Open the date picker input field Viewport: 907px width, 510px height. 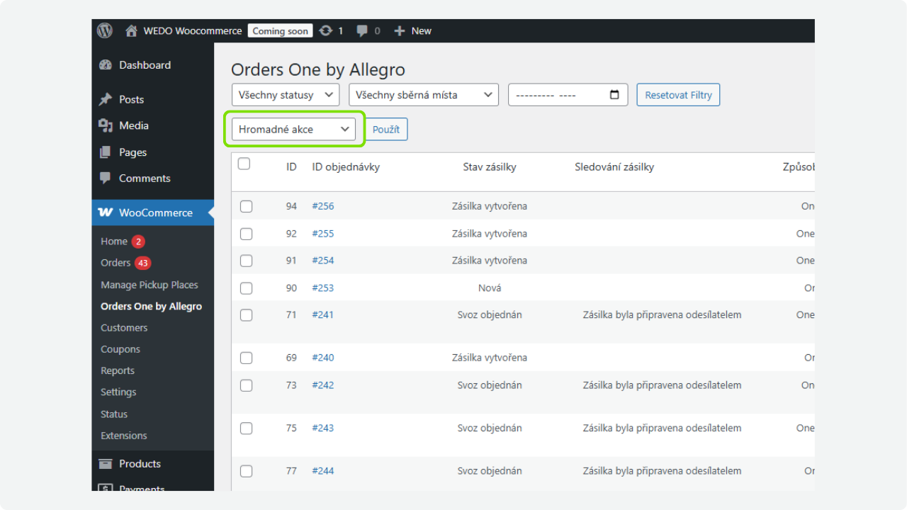pos(568,94)
